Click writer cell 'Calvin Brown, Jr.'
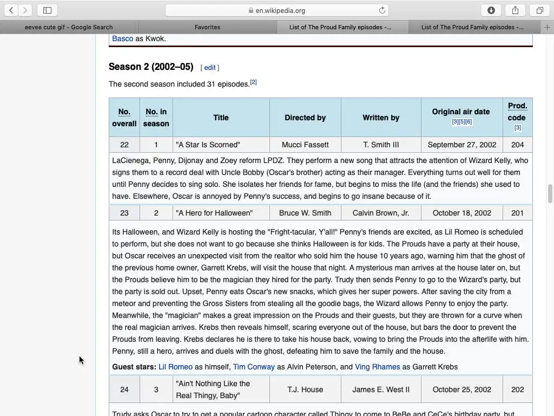Screen dimensions: 554x416 pyautogui.click(x=381, y=213)
